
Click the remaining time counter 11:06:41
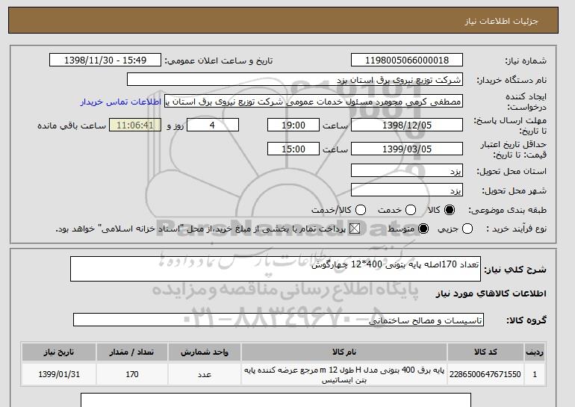point(135,125)
